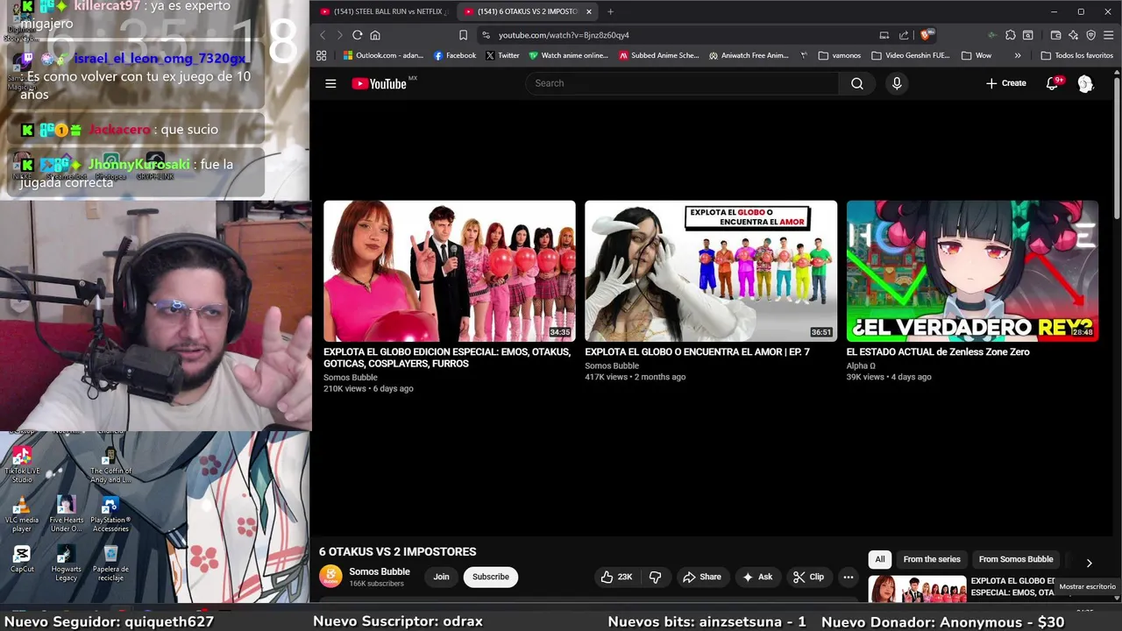Select the All filter chip
Image resolution: width=1122 pixels, height=631 pixels.
[x=880, y=559]
